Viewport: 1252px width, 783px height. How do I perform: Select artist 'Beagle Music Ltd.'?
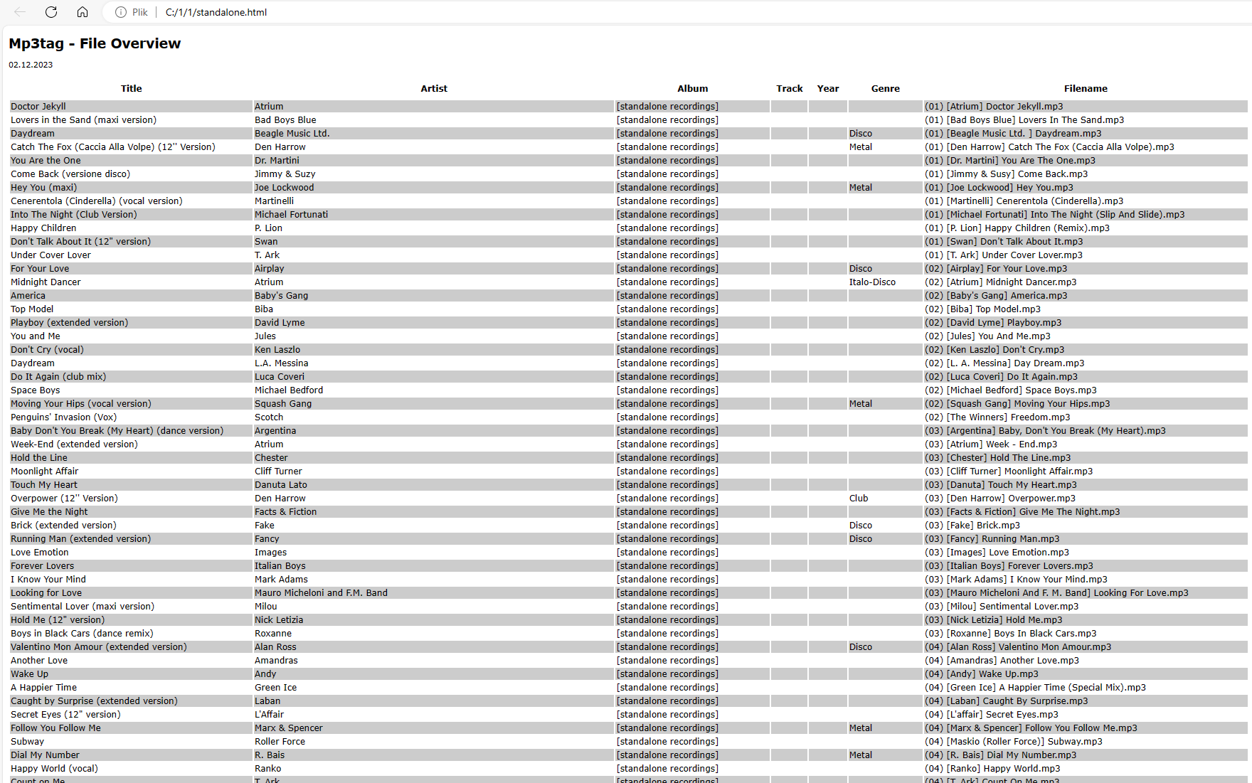click(292, 134)
